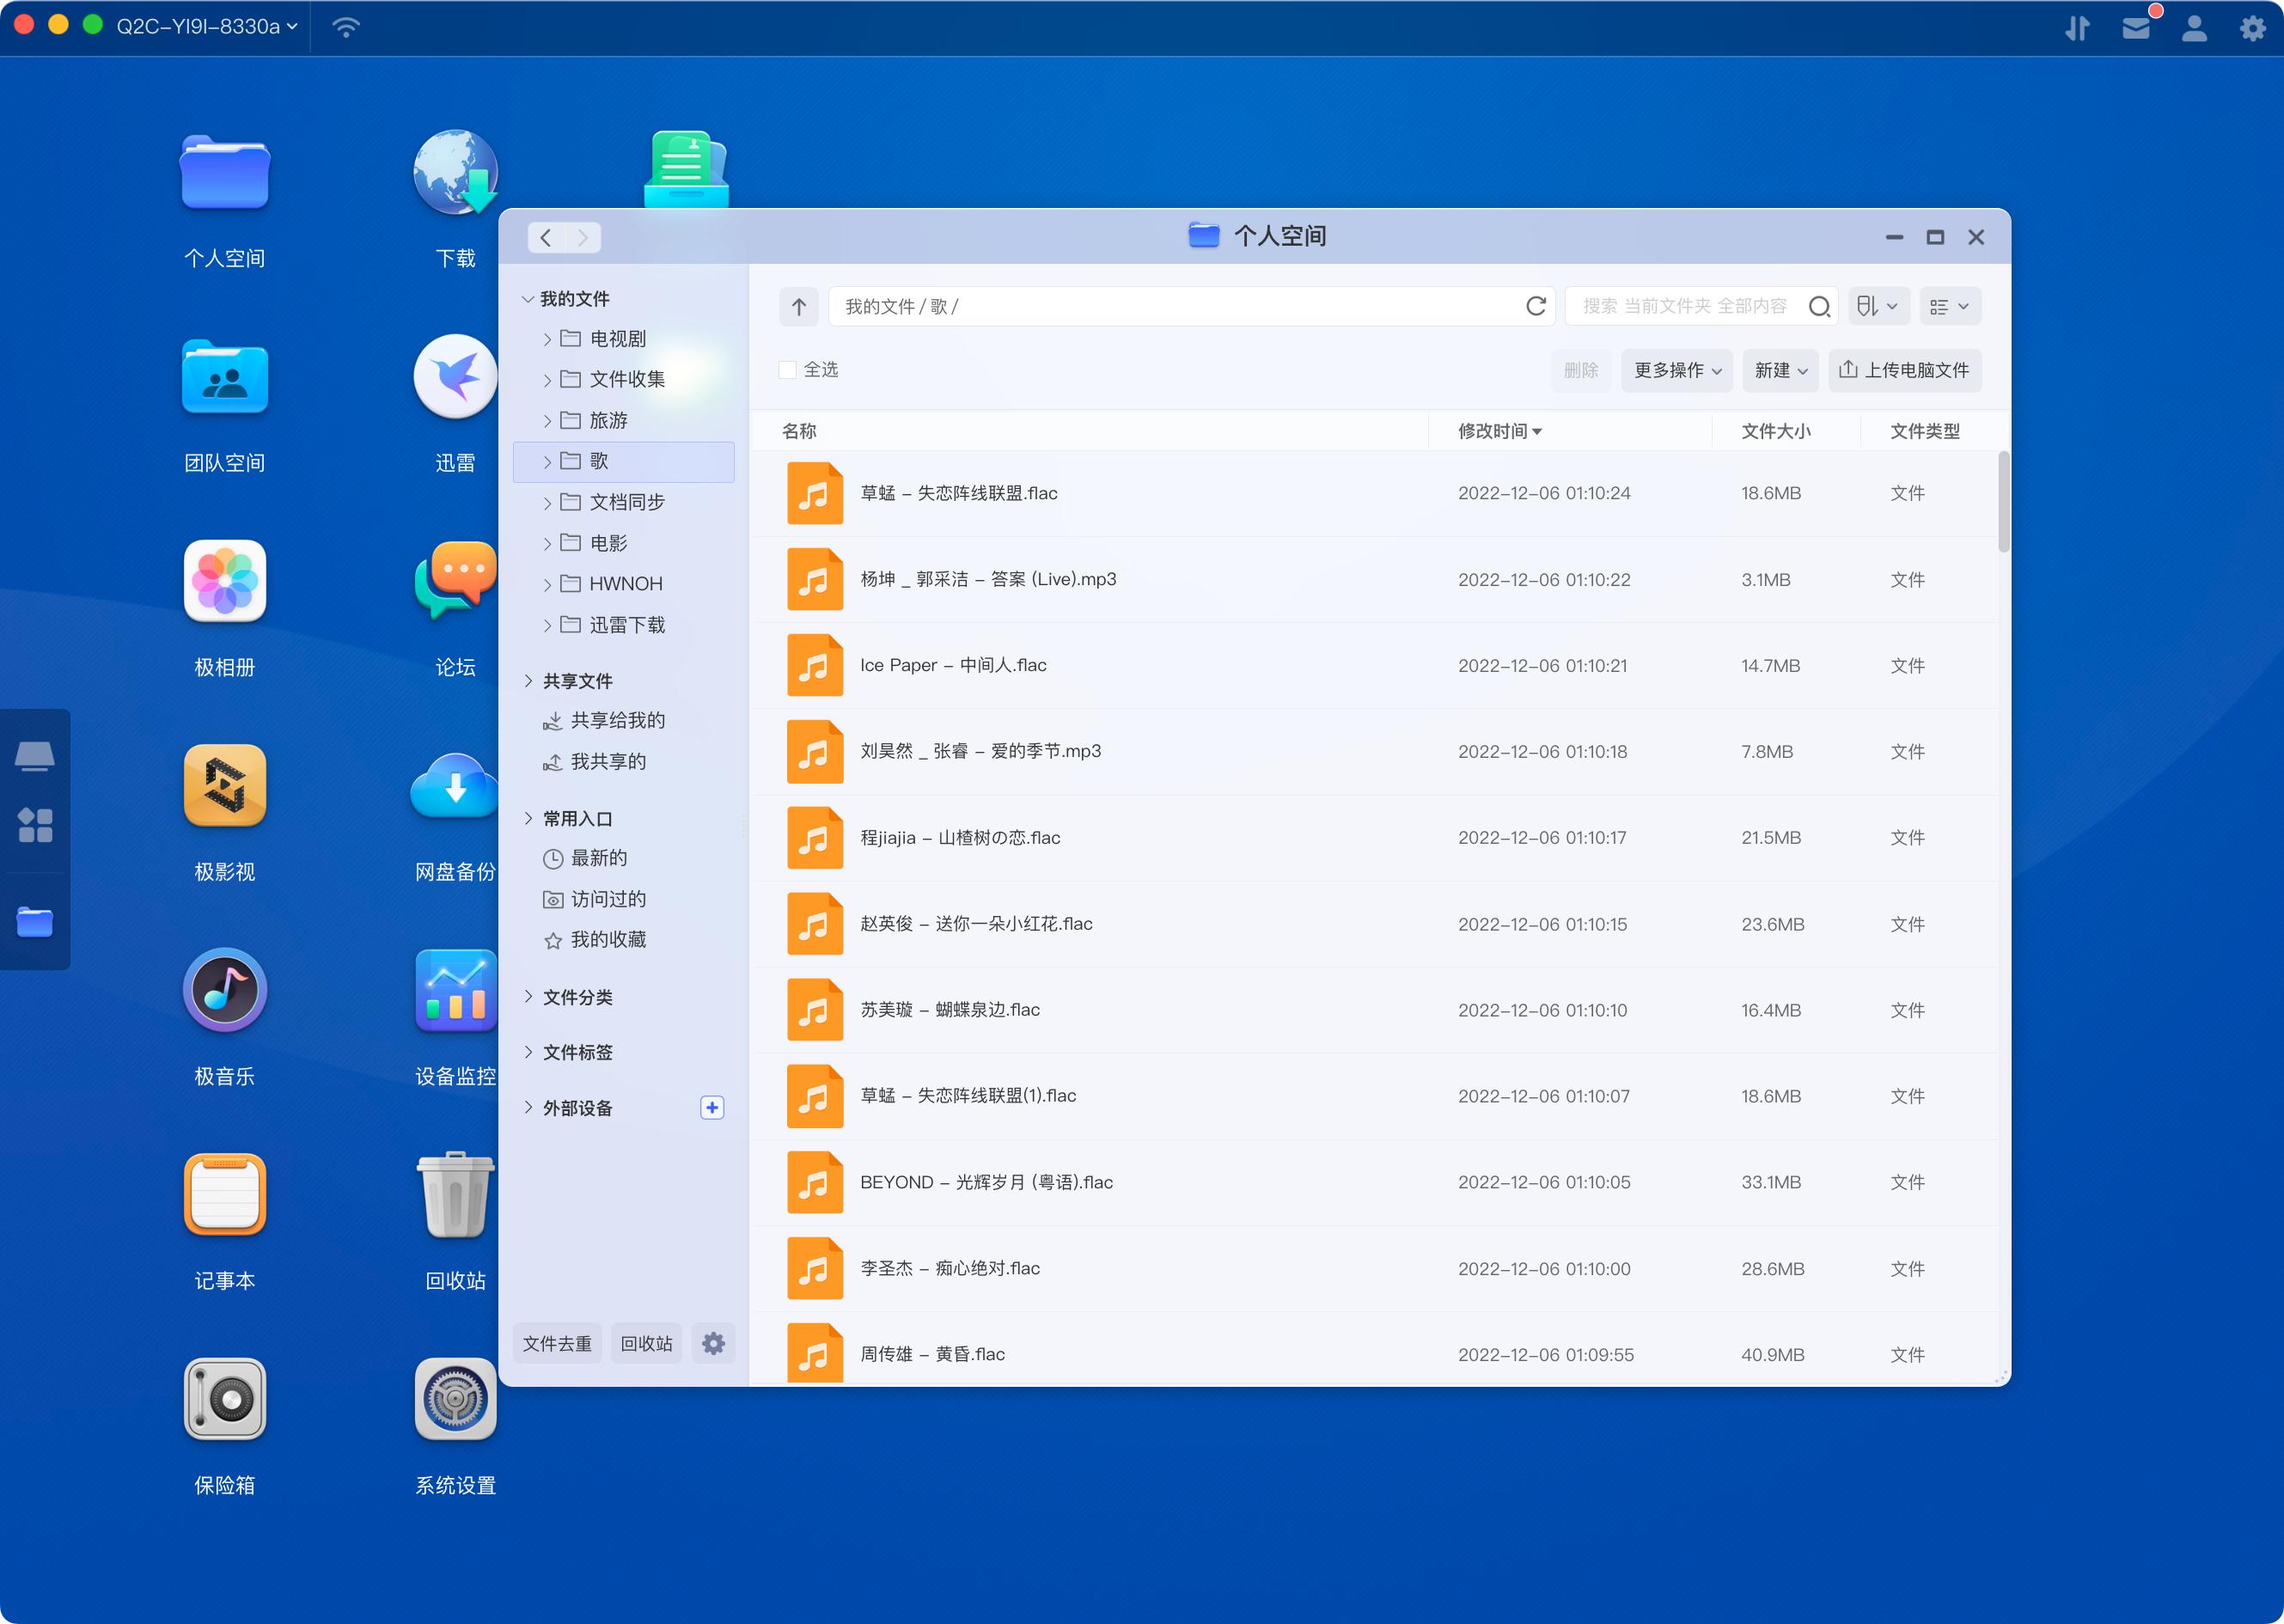The image size is (2284, 1624).
Task: Click the file list vertical scrollbar
Action: coord(2003,500)
